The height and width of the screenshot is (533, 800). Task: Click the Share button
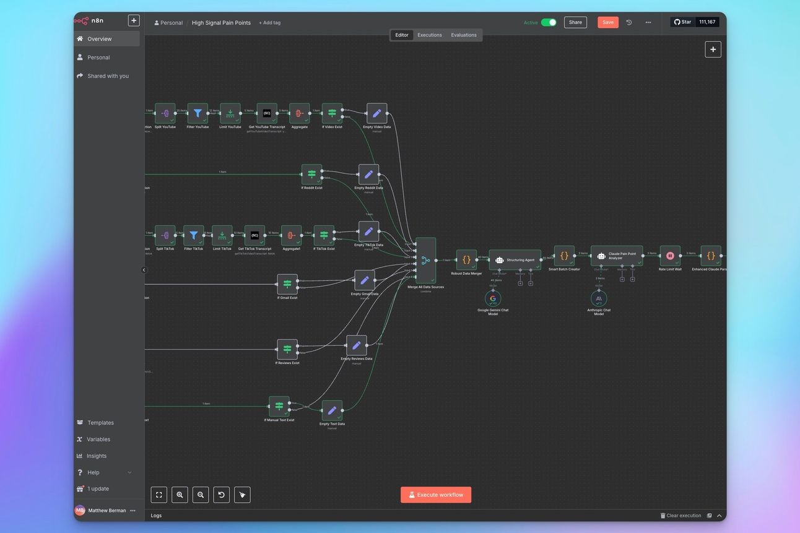[575, 22]
